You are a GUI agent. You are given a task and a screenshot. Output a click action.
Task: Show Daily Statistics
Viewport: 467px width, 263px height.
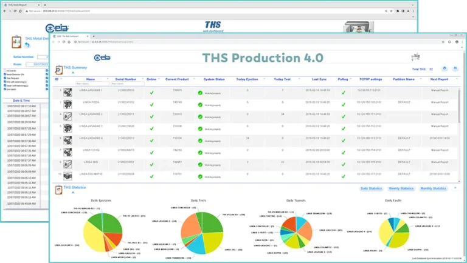pos(371,188)
